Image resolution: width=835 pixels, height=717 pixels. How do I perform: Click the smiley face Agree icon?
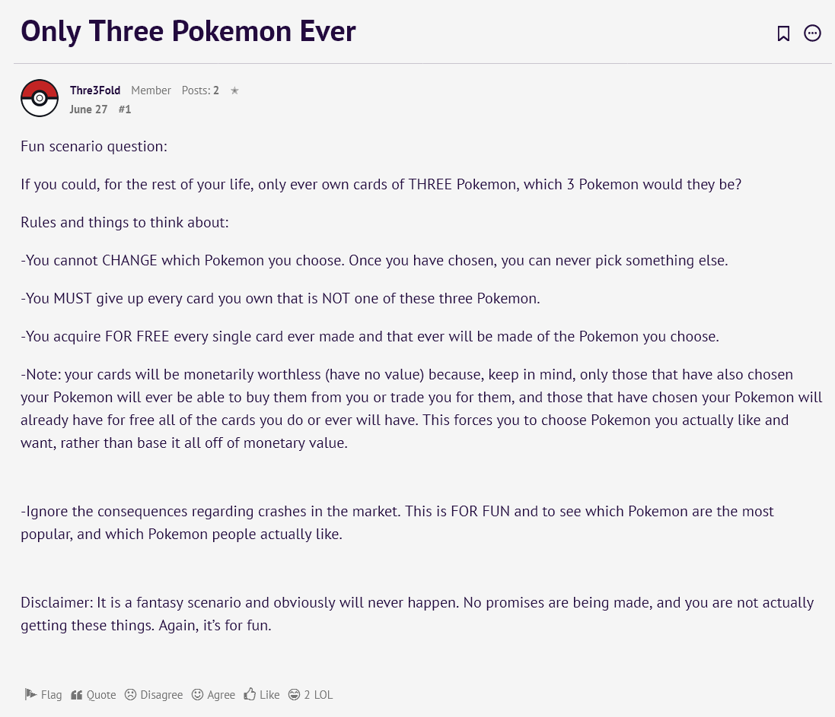click(198, 694)
